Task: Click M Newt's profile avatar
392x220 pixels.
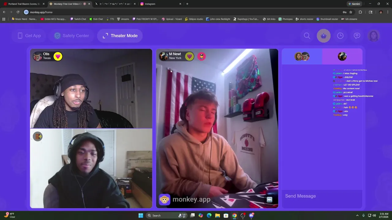Action: pos(163,56)
